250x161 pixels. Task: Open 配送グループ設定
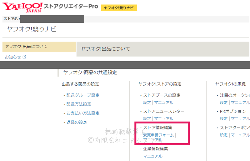click(83, 95)
